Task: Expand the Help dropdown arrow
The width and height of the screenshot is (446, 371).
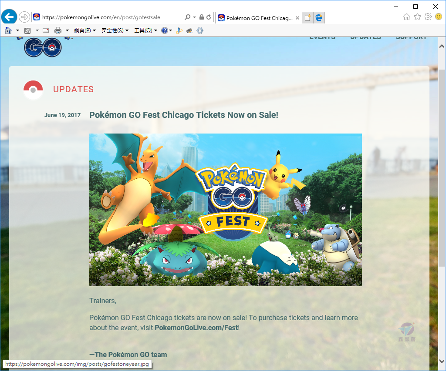Action: point(170,30)
